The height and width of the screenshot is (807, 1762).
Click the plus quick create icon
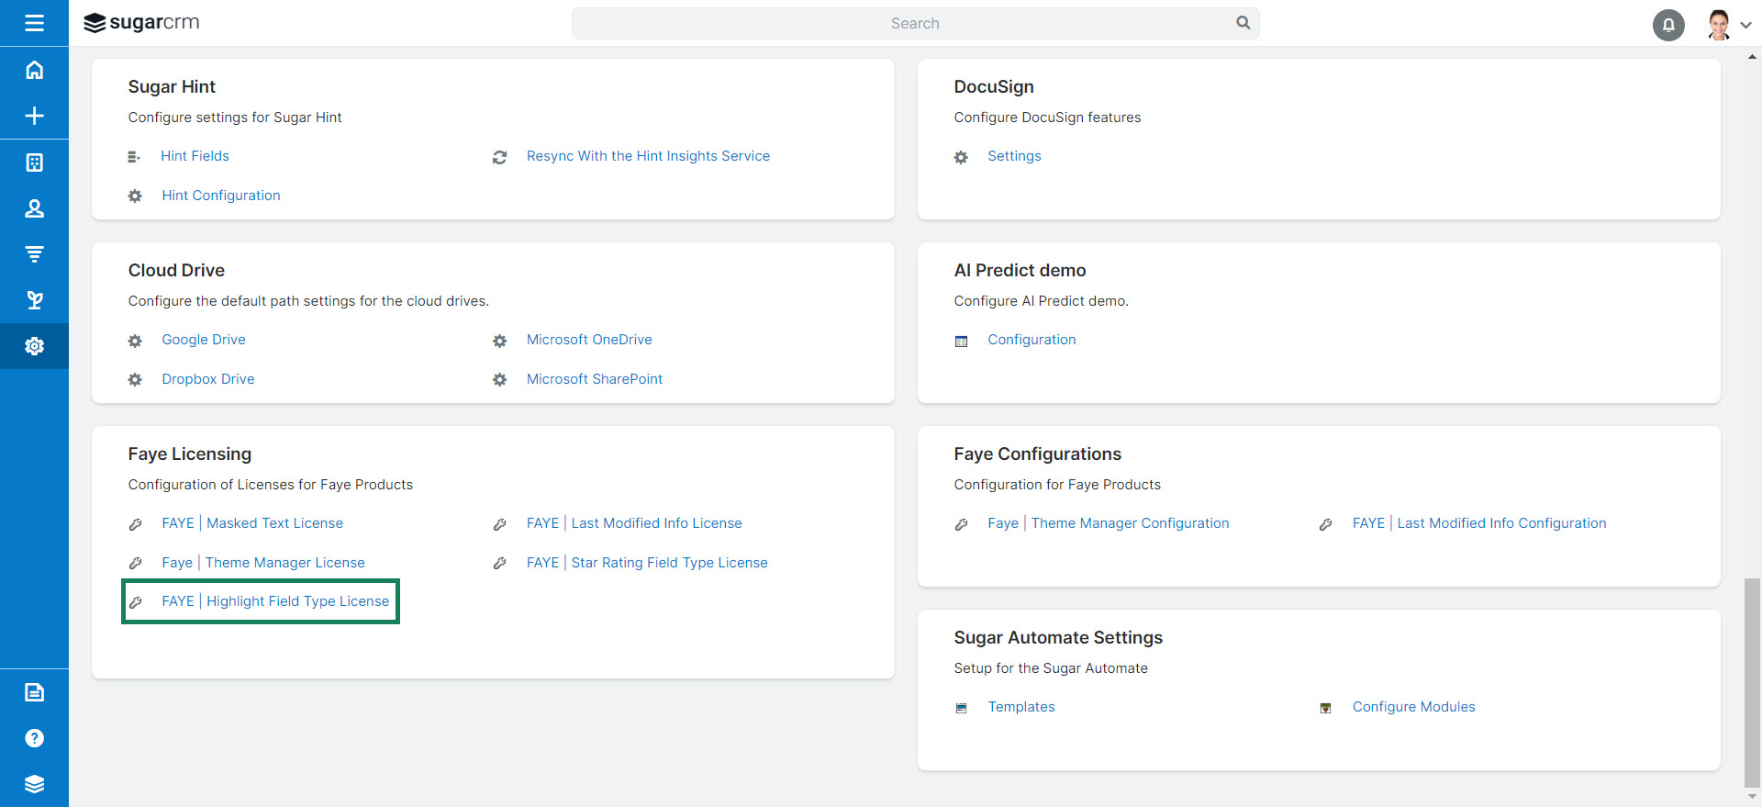pyautogui.click(x=34, y=116)
